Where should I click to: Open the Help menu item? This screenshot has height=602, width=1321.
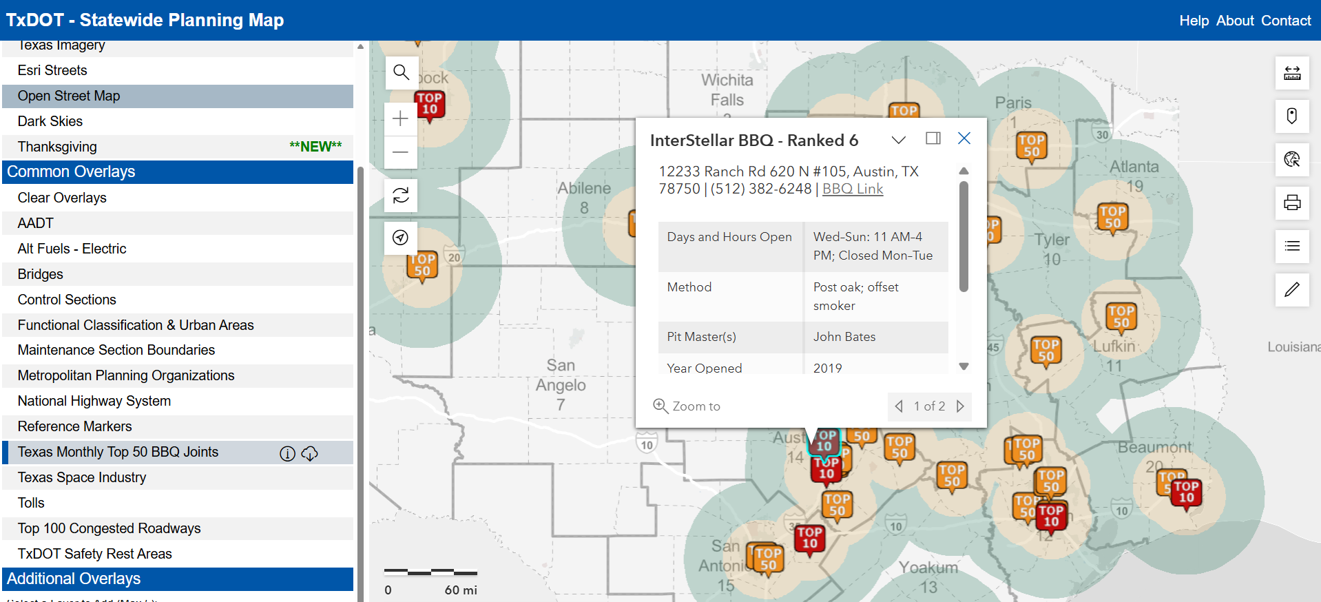1194,21
